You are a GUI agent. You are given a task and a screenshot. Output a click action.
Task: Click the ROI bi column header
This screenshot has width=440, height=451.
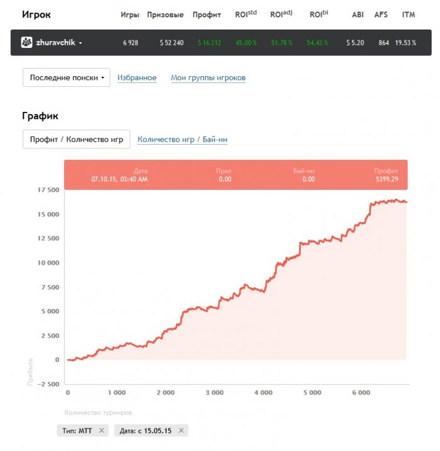click(319, 14)
